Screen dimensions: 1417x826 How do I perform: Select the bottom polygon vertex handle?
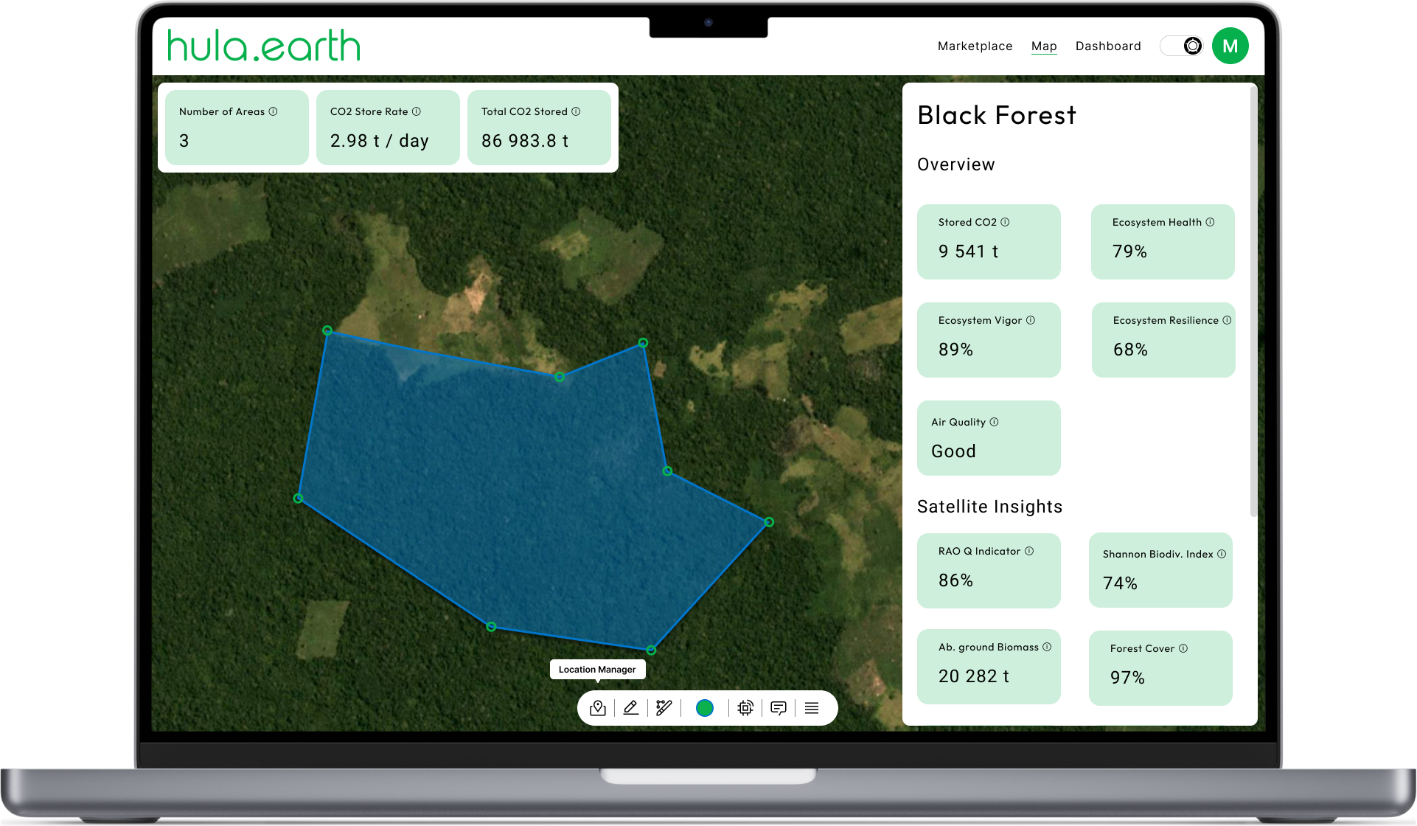click(652, 650)
